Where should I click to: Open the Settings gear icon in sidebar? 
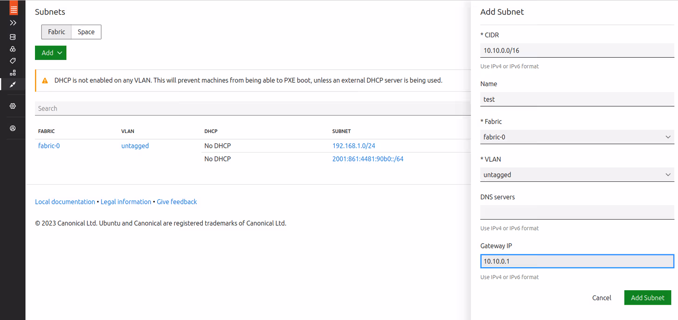click(x=13, y=106)
